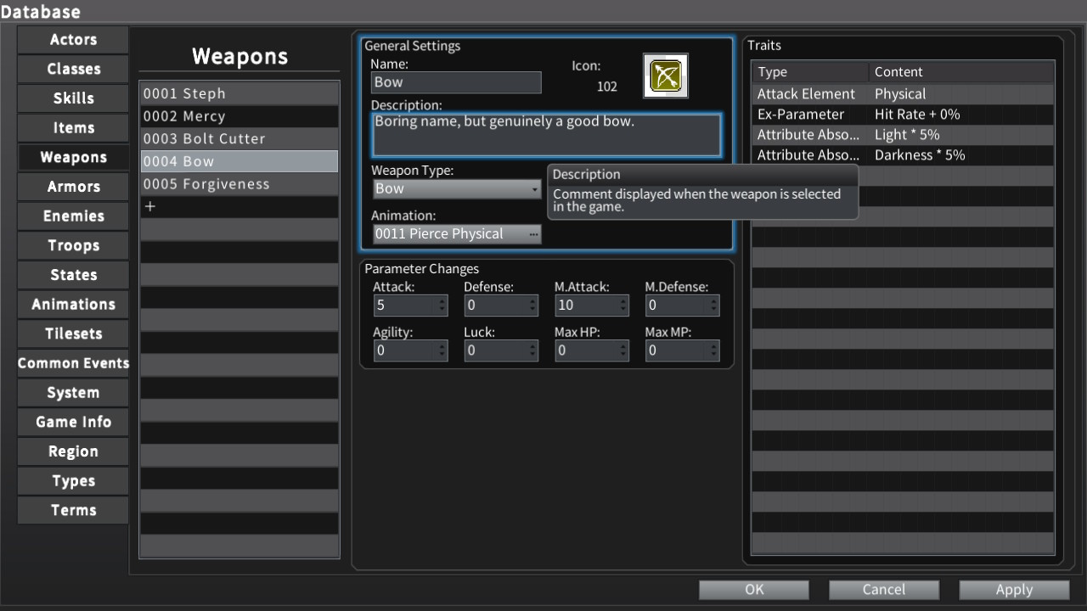This screenshot has height=611, width=1087.
Task: Click inside the Description text box
Action: [546, 136]
